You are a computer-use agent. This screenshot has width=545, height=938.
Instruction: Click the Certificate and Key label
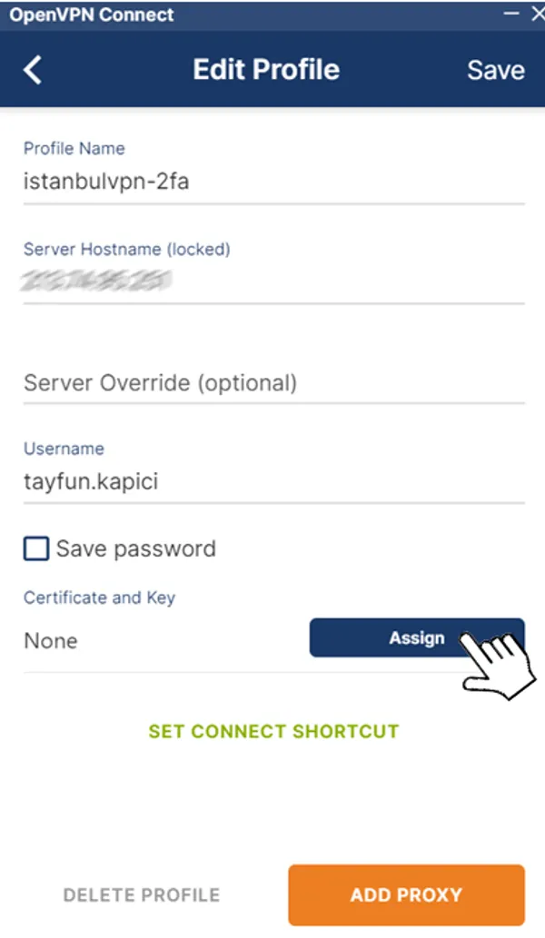(99, 597)
